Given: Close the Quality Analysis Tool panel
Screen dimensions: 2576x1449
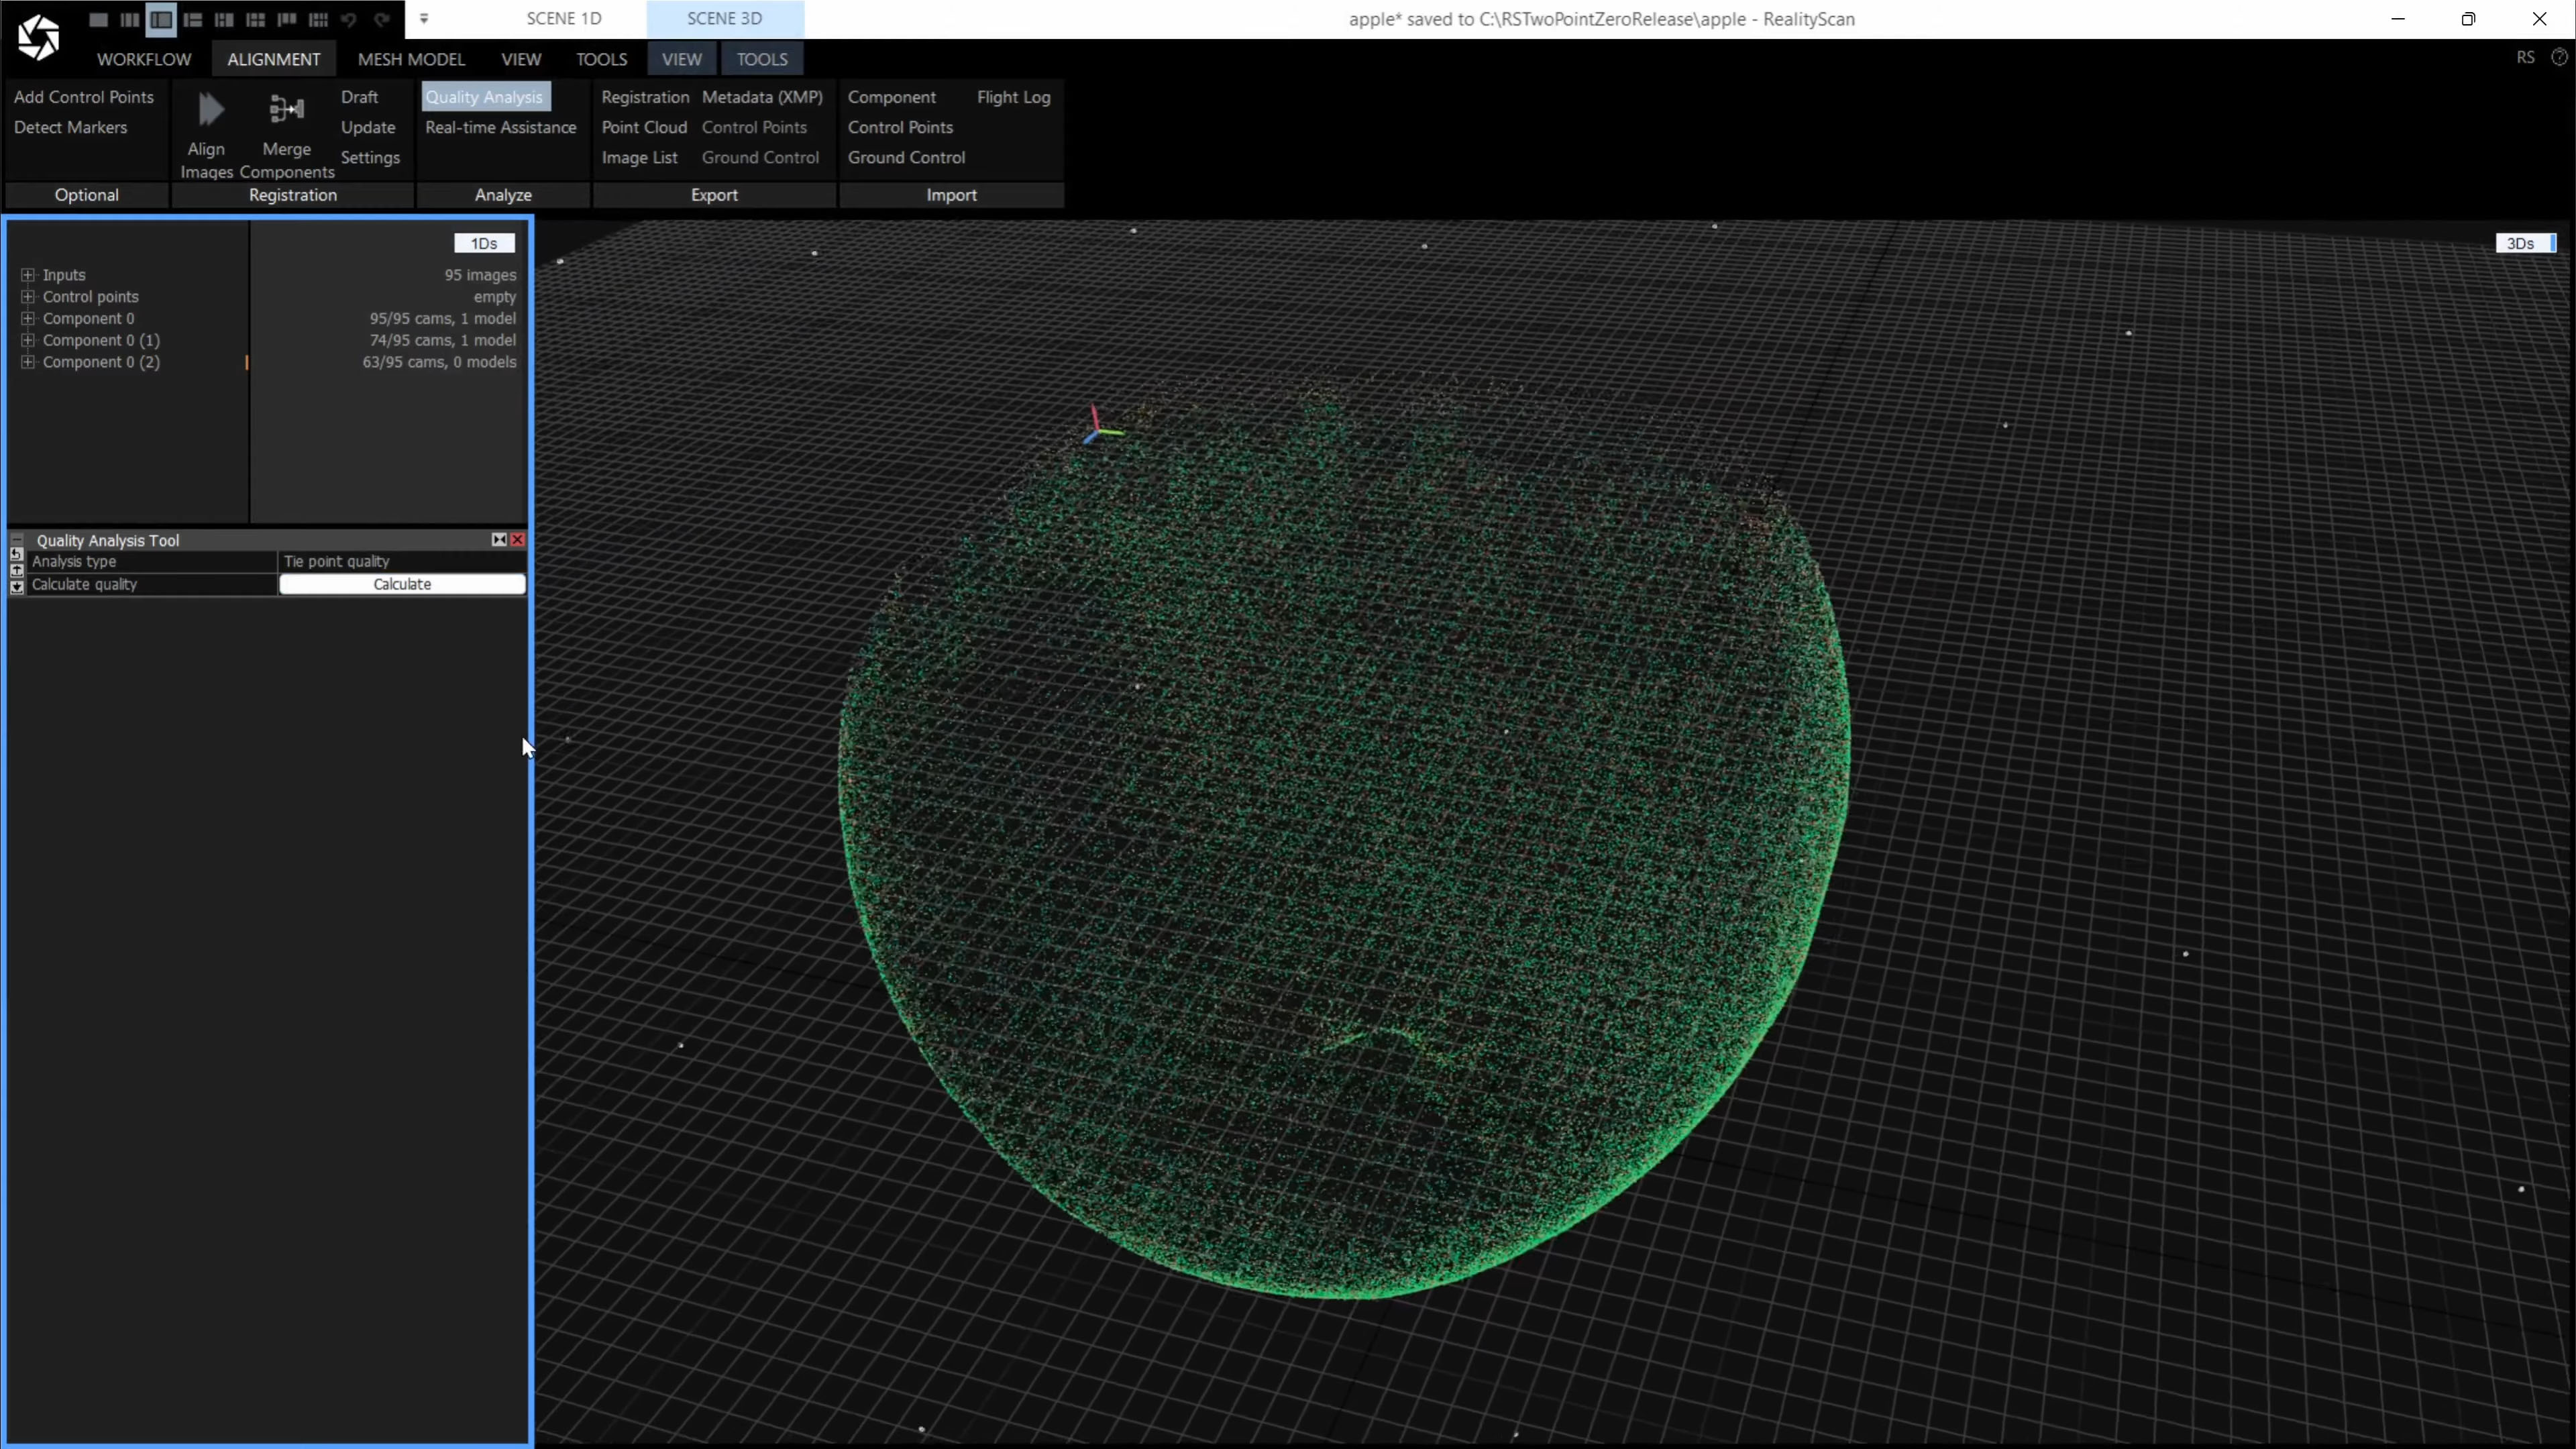Looking at the screenshot, I should pyautogui.click(x=518, y=540).
